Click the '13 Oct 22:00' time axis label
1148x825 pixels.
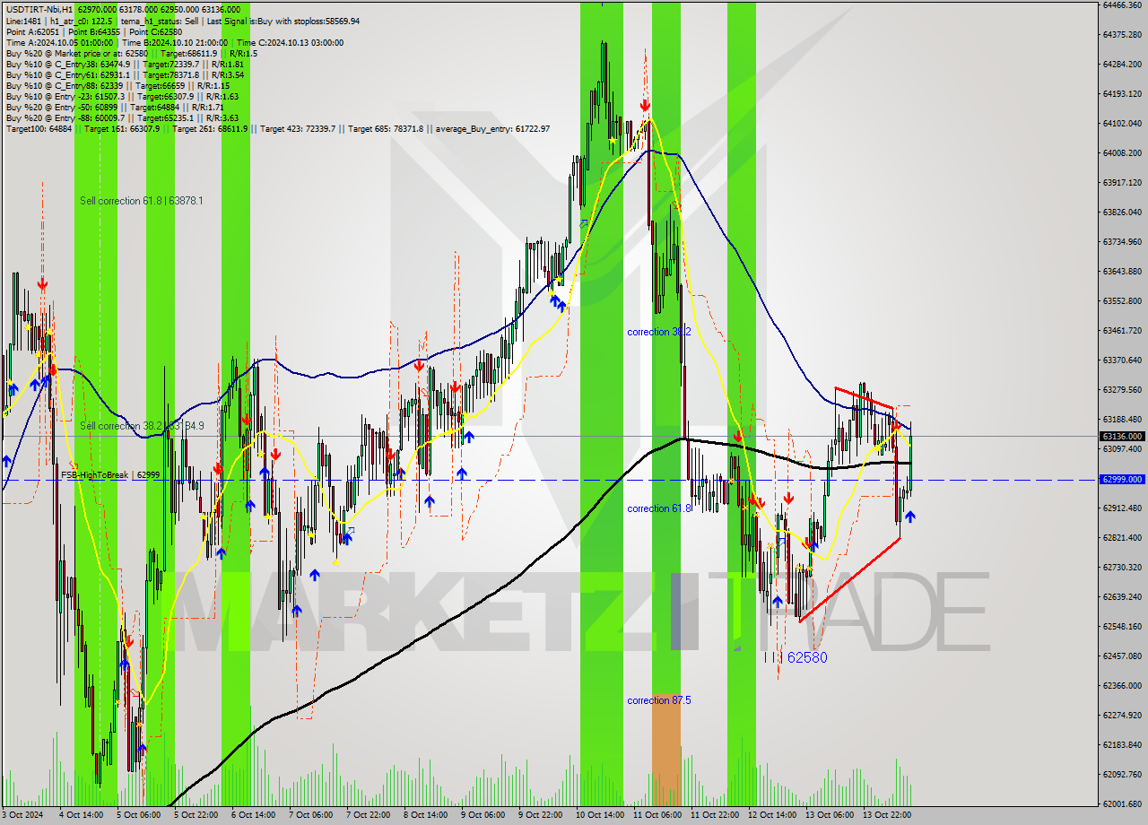pyautogui.click(x=887, y=815)
